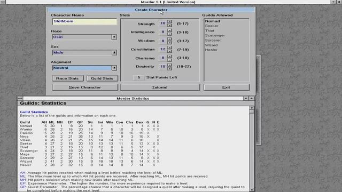Select Thief in Guilds Allowed list
This screenshot has height=192, width=342.
(209, 31)
